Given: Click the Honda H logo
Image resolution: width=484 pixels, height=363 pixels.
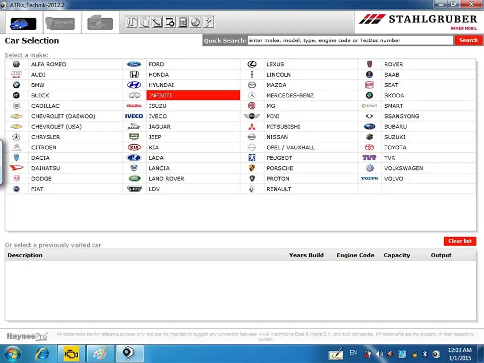Looking at the screenshot, I should [x=134, y=75].
